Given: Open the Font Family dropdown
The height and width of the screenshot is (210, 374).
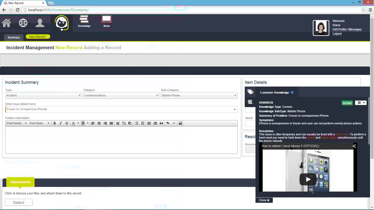Looking at the screenshot, I should tap(17, 123).
